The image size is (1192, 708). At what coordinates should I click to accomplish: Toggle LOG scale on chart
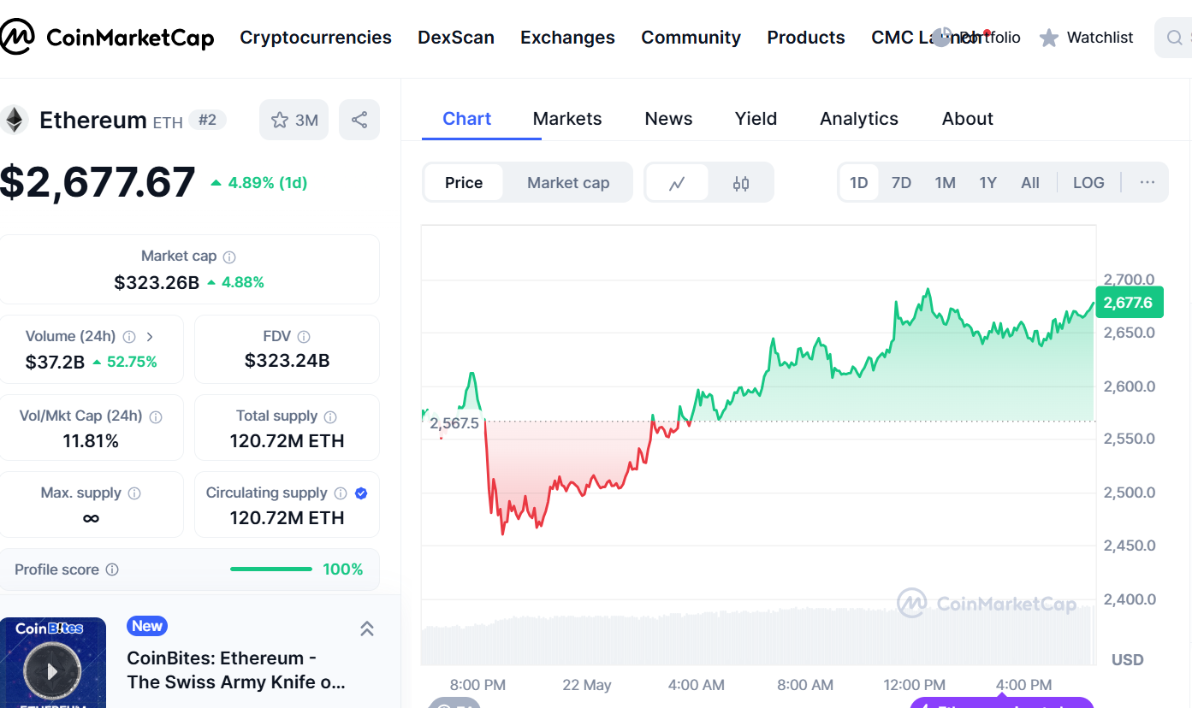click(x=1088, y=183)
